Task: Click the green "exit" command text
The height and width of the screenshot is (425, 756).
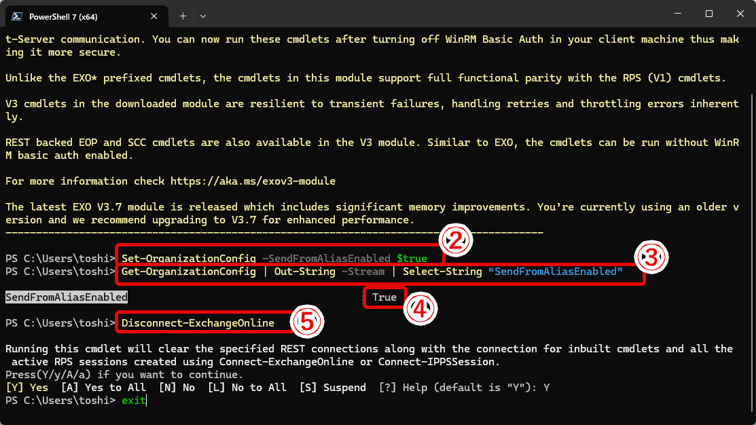Action: point(134,401)
